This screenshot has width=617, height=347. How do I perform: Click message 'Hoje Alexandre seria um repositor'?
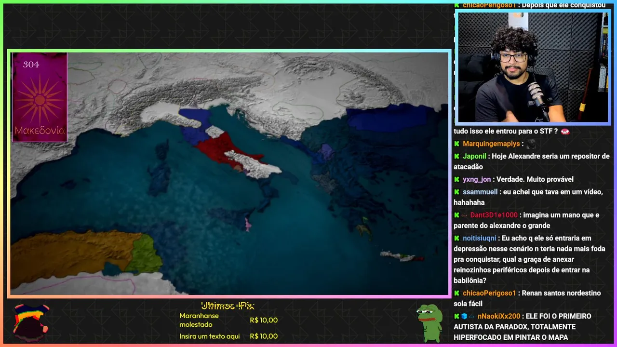532,161
